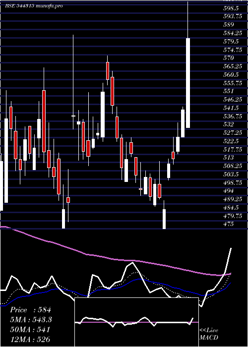The height and width of the screenshot is (347, 248).
Task: Click the BSE 544315 munafa.pro title text
Action: click(34, 6)
